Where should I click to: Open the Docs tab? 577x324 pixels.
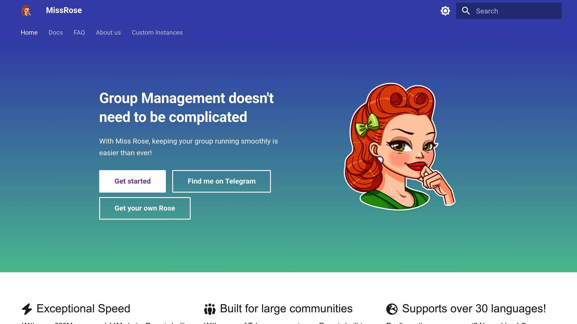[56, 33]
